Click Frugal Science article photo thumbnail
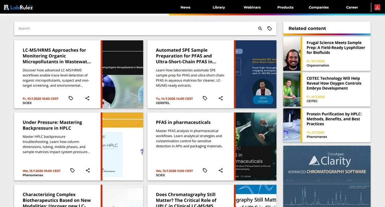This screenshot has width=385, height=207. pyautogui.click(x=292, y=54)
